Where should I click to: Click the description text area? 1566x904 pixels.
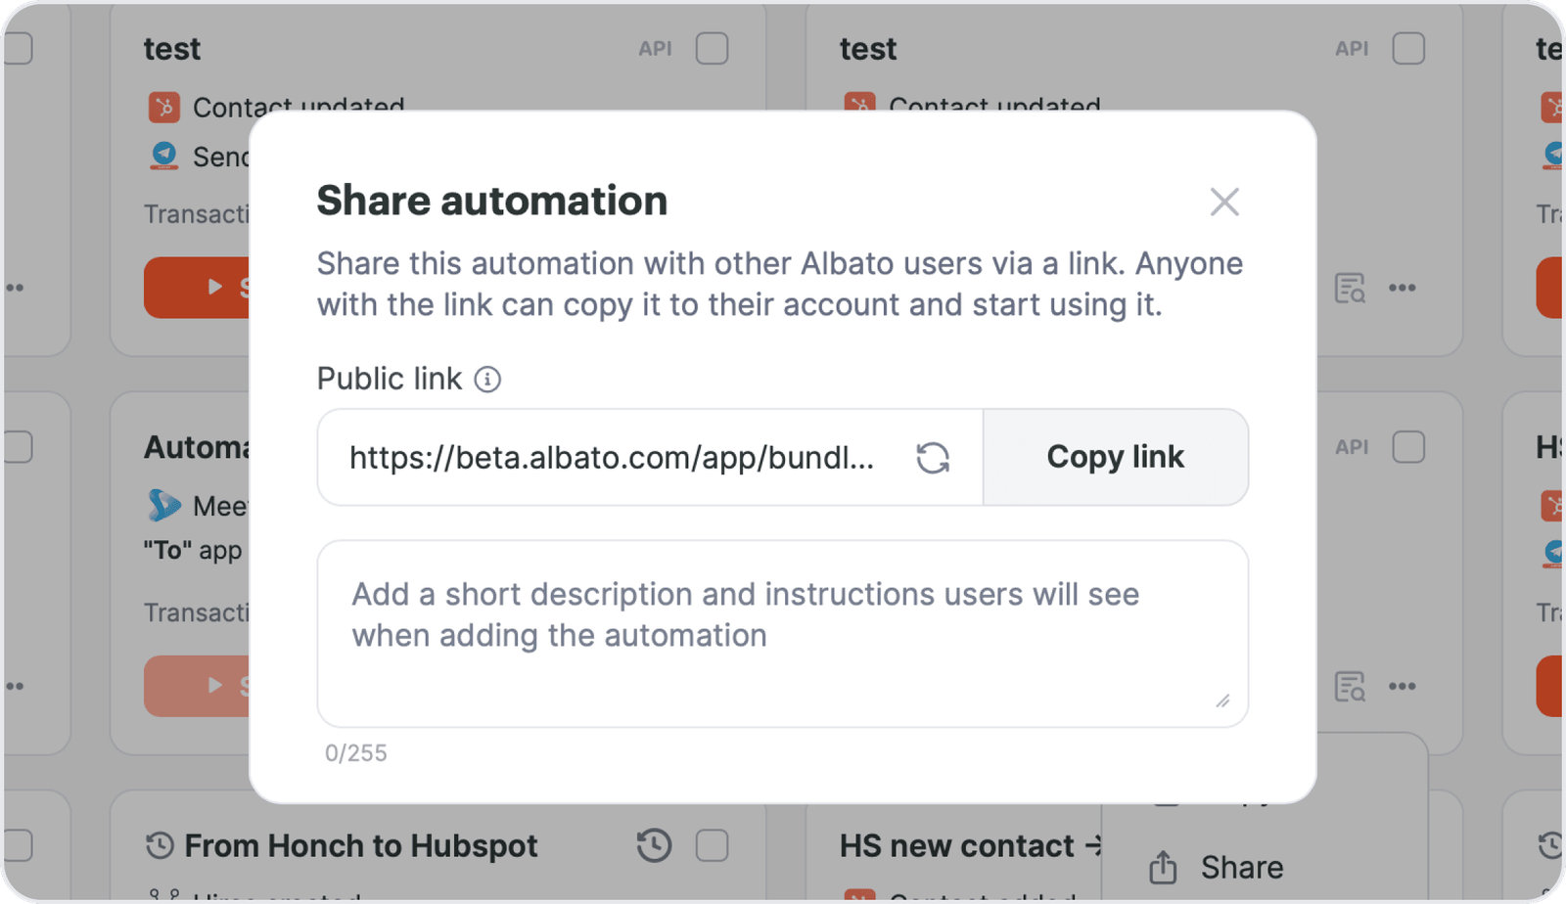point(783,634)
